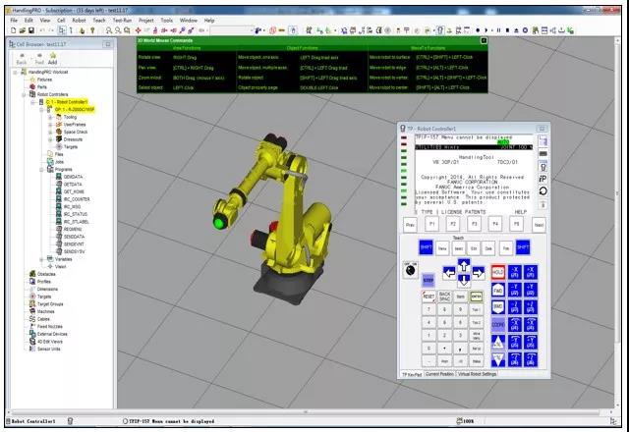
Task: Click the Next button on teach pendant
Action: 538,225
